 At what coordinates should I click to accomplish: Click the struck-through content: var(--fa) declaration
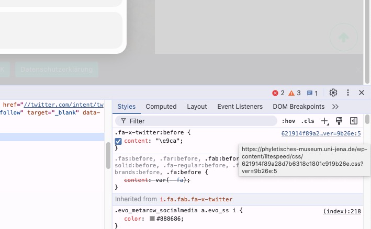pyautogui.click(x=157, y=180)
